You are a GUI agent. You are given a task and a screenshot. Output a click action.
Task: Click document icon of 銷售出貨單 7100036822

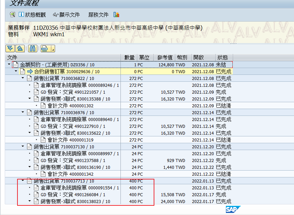tap(29, 78)
